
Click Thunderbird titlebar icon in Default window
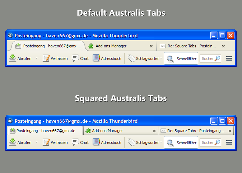click(x=10, y=36)
